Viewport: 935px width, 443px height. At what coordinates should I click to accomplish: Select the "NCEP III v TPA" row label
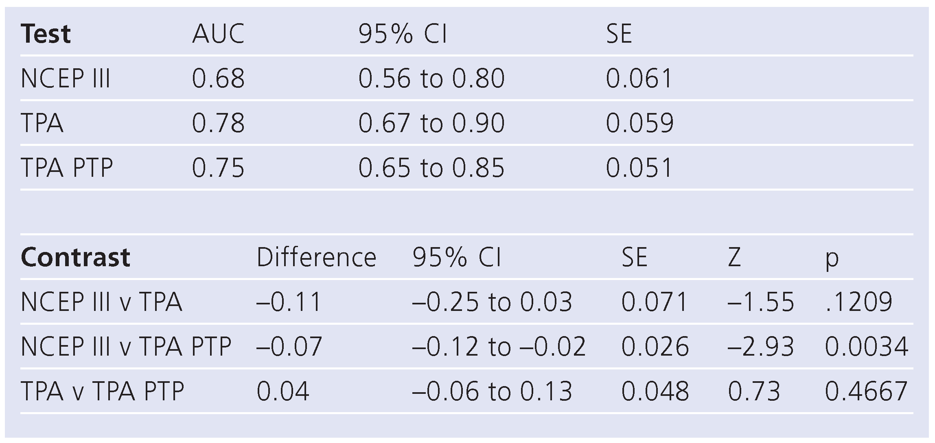101,302
